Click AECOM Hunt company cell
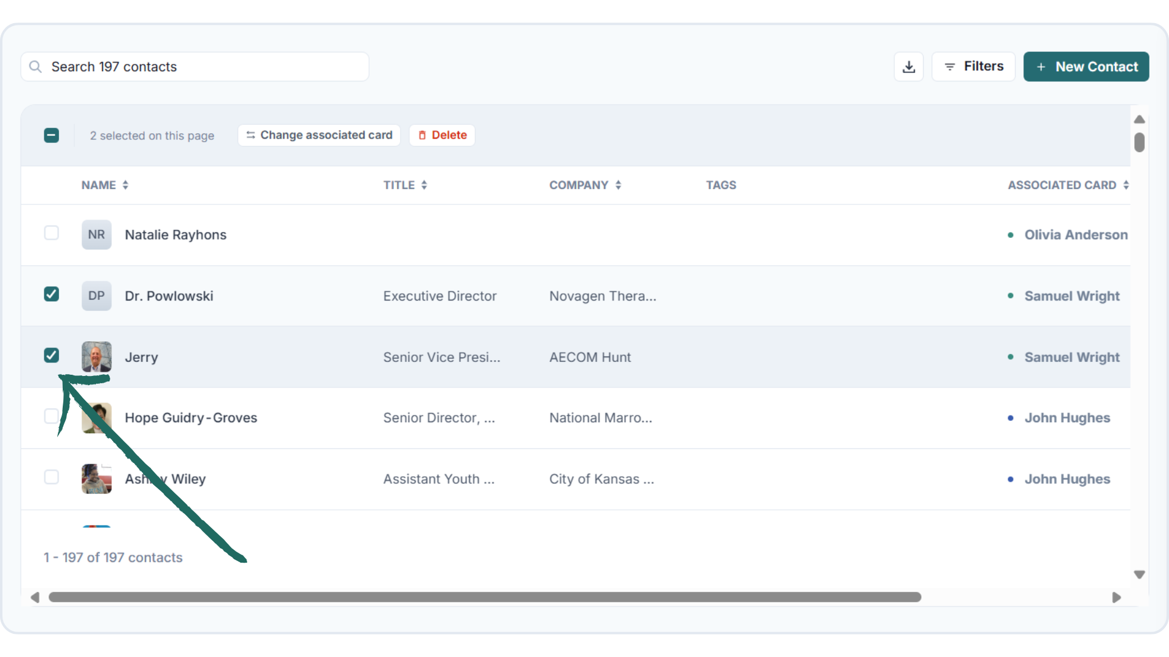Image resolution: width=1169 pixels, height=657 pixels. 590,357
